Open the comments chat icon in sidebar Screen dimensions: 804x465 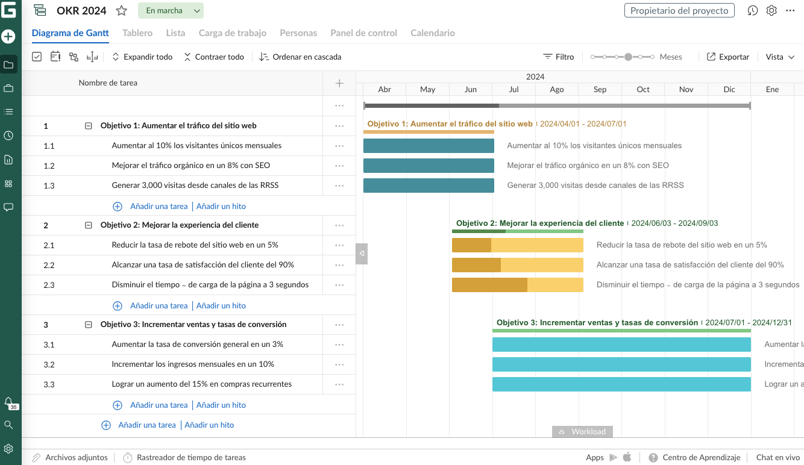8,207
